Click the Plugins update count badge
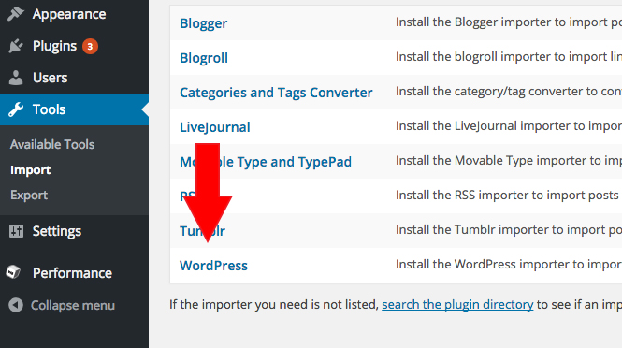Viewport: 622px width, 348px height. click(x=90, y=47)
